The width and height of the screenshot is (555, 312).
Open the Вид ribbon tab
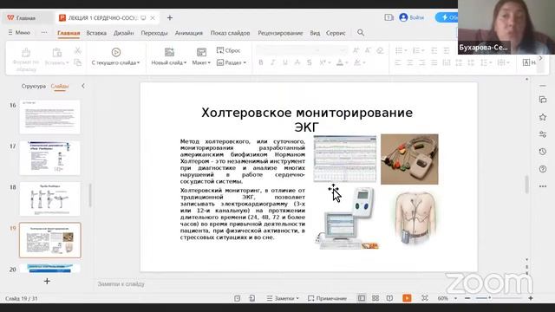[x=315, y=33]
